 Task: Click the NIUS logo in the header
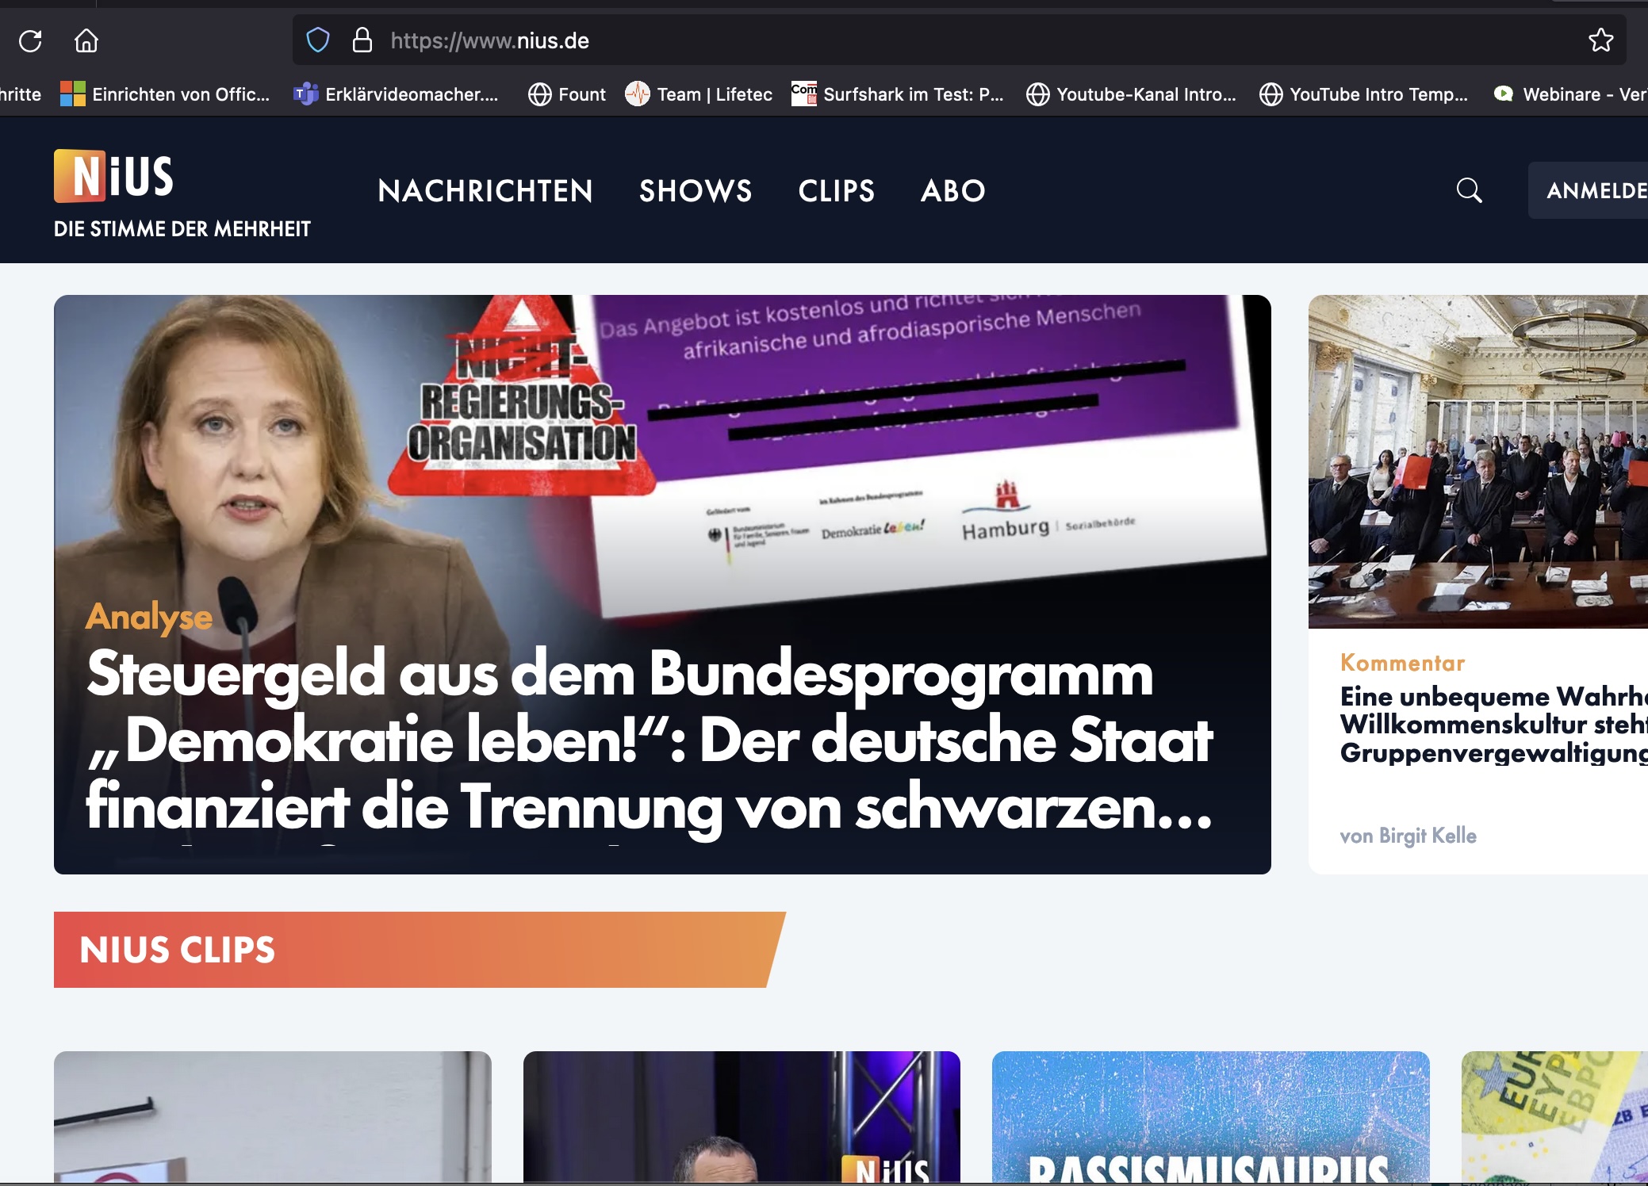click(114, 176)
